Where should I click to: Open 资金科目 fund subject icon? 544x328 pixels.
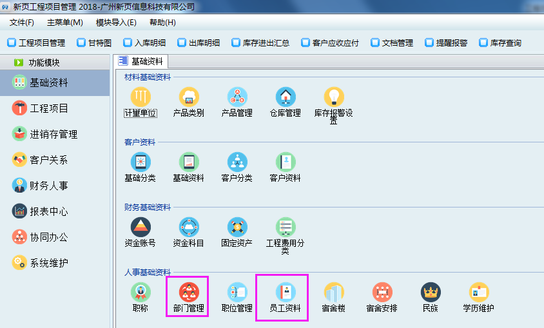(189, 227)
